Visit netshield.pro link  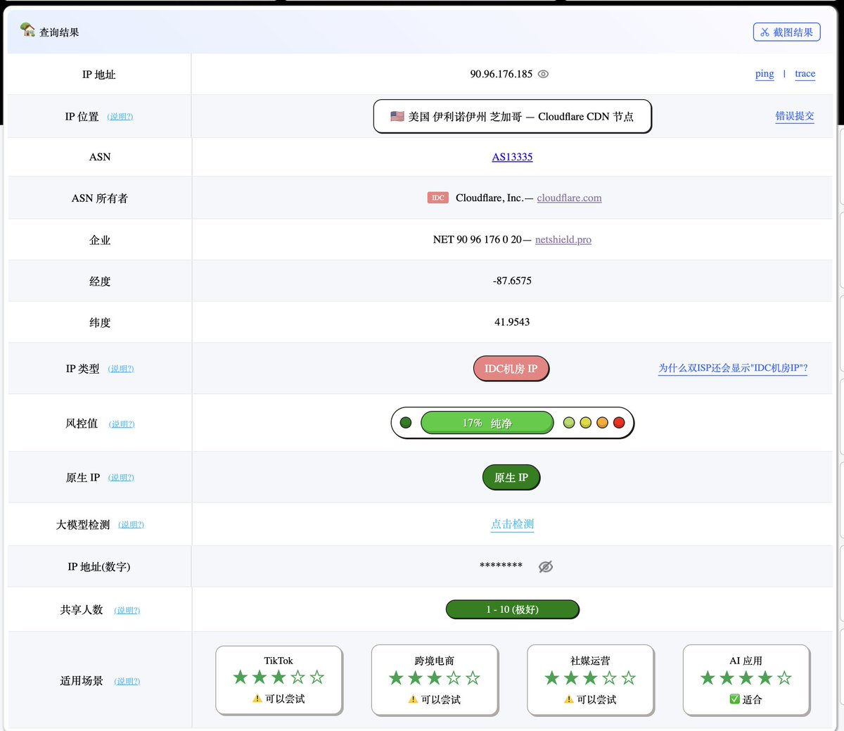pyautogui.click(x=563, y=239)
